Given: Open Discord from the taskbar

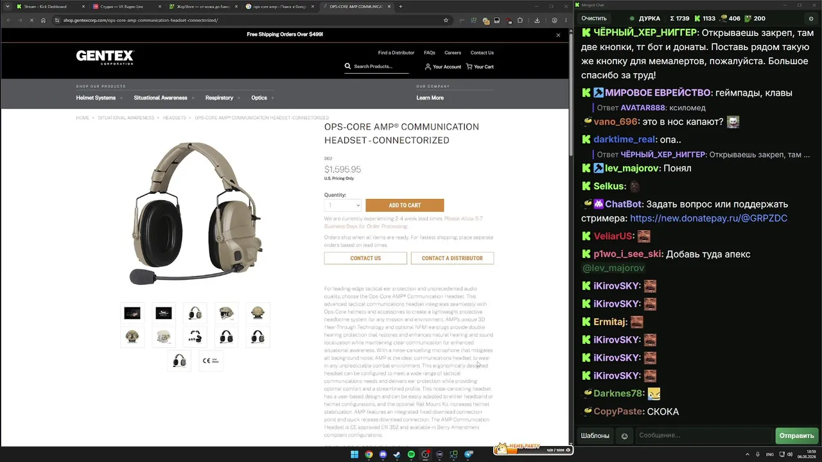Looking at the screenshot, I should pyautogui.click(x=383, y=455).
